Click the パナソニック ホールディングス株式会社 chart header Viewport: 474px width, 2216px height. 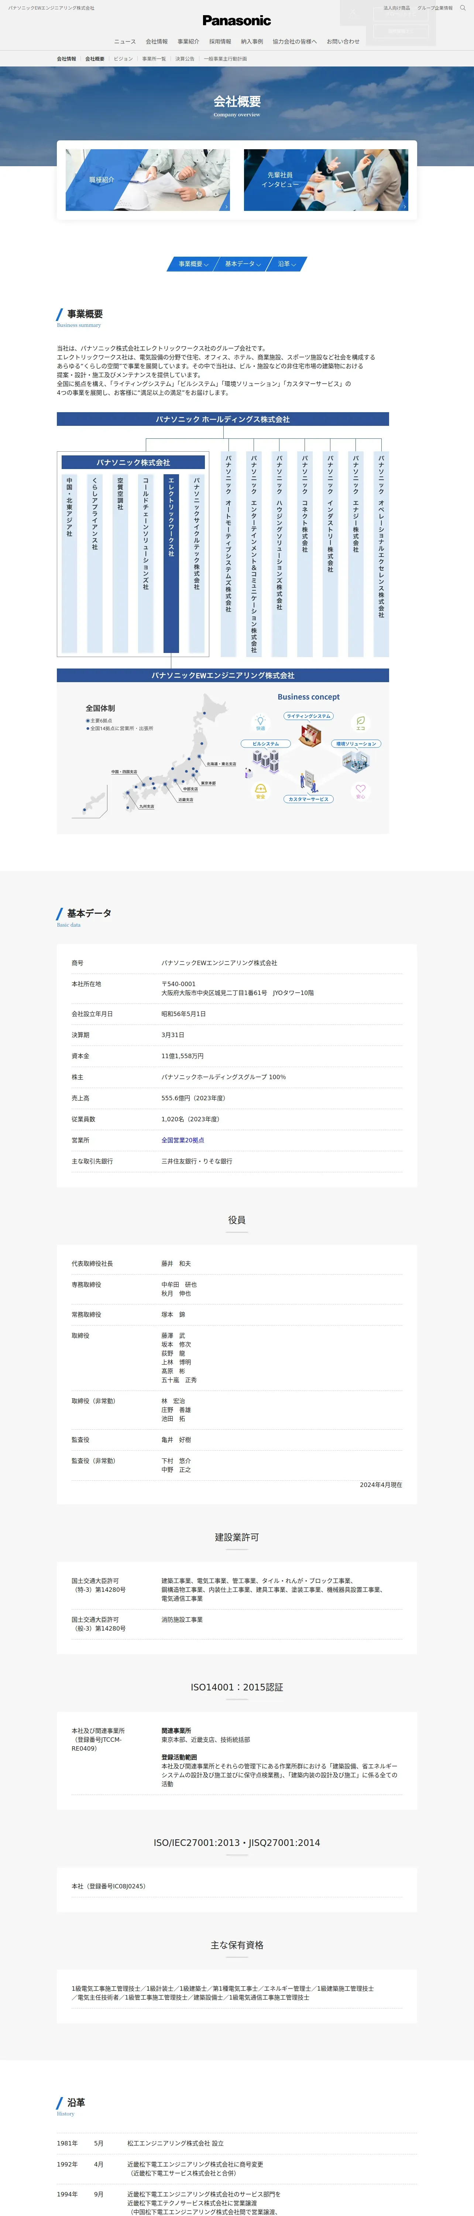(223, 419)
